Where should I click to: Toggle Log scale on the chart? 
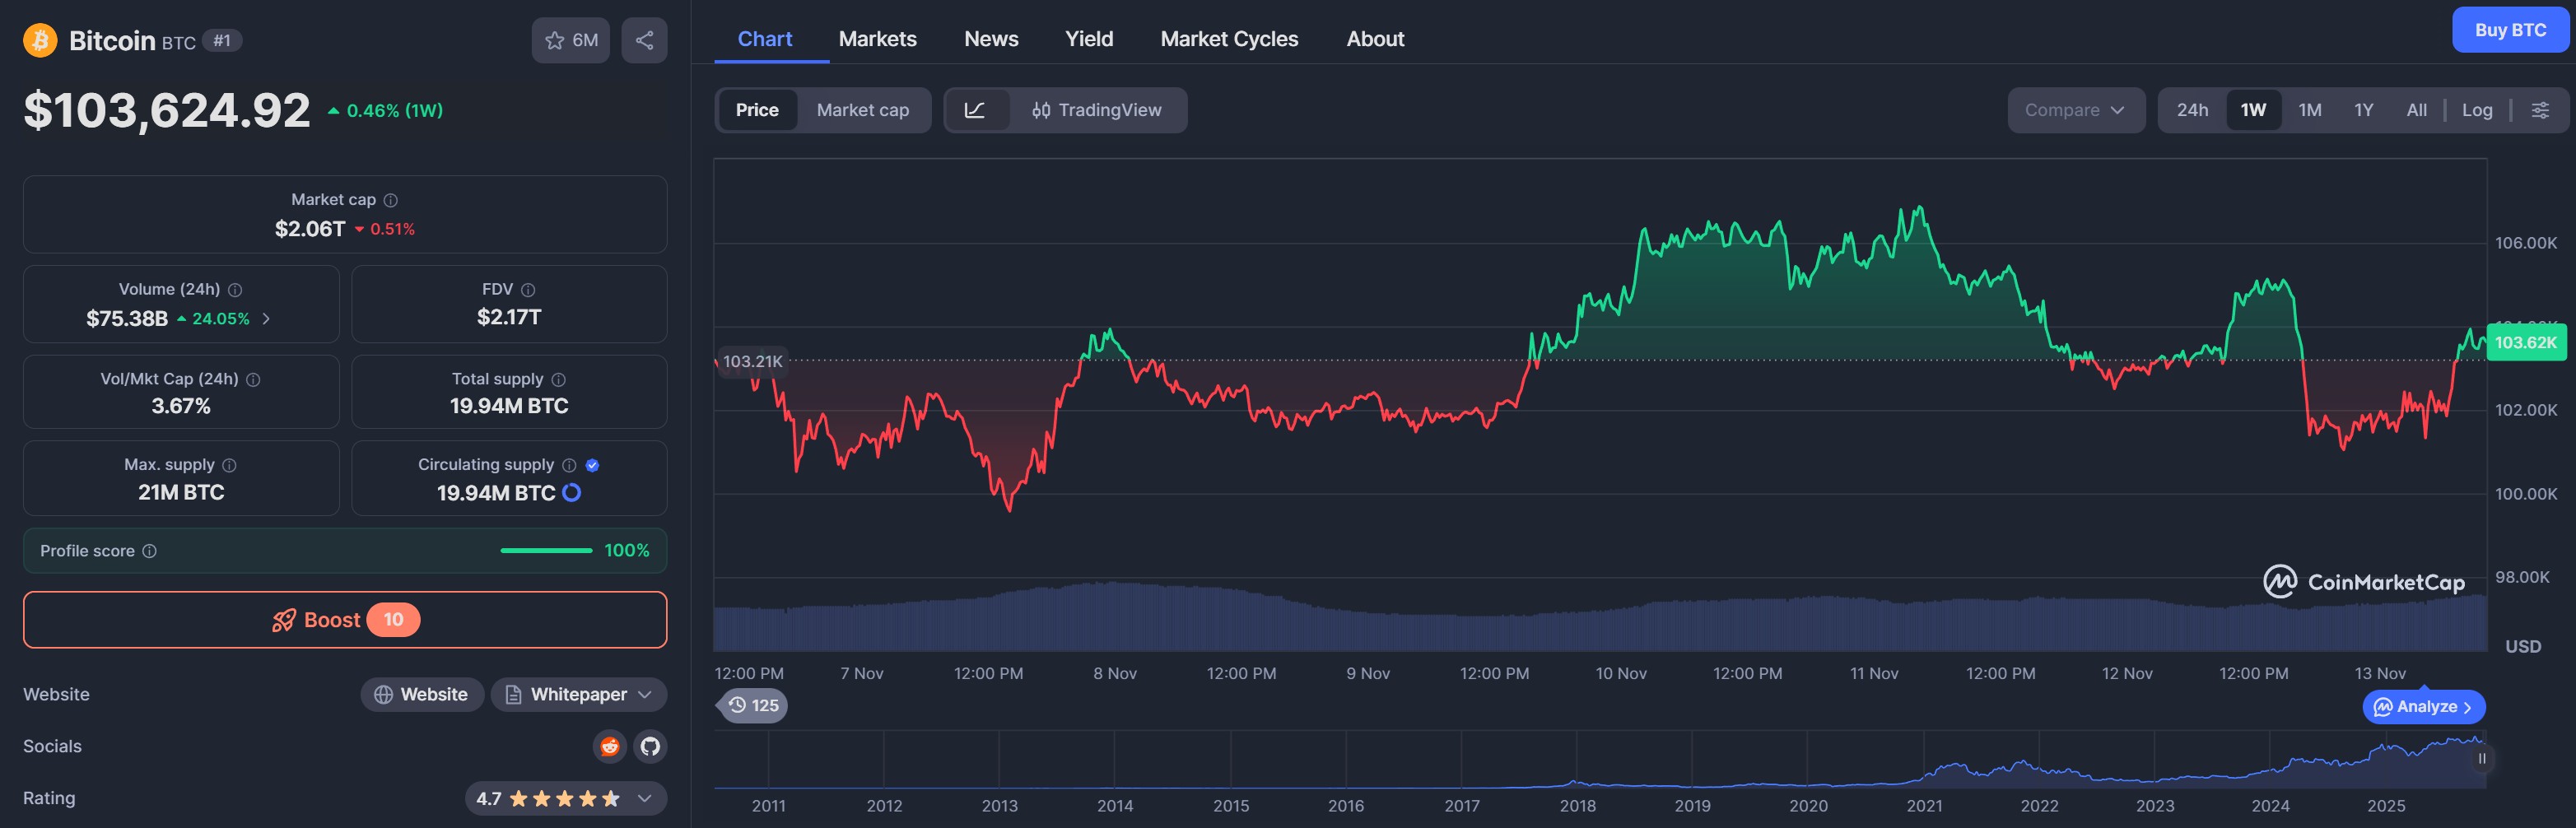point(2476,110)
